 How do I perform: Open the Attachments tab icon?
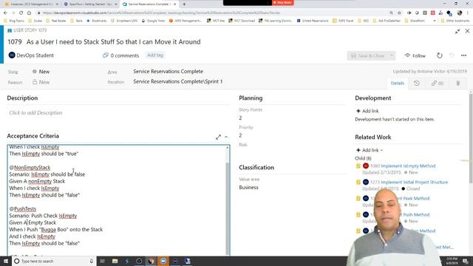click(458, 83)
